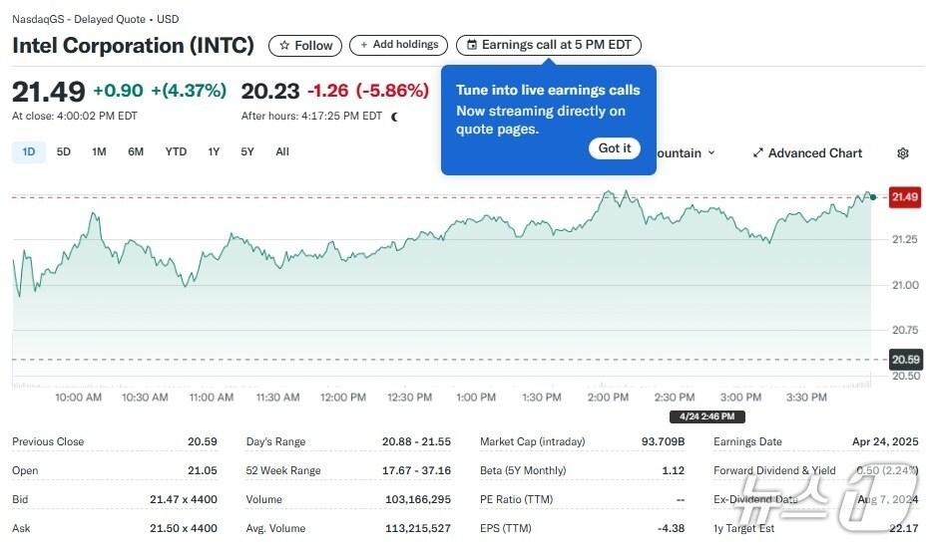View the 5Y chart range
The height and width of the screenshot is (545, 931).
247,151
